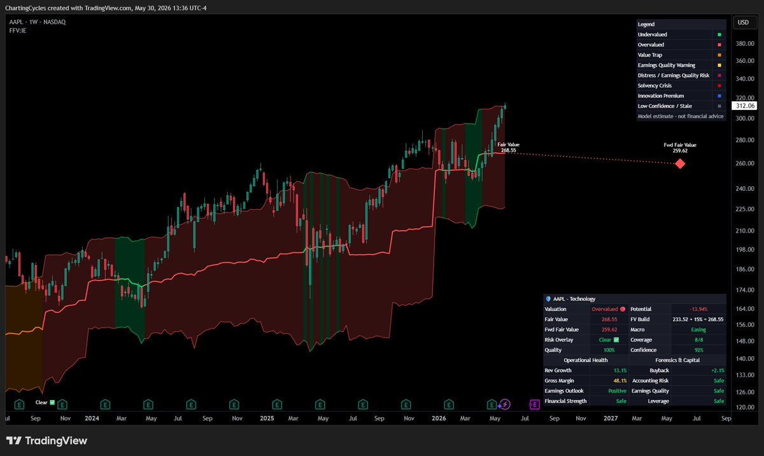Click the 380.00 price axis label

click(744, 44)
